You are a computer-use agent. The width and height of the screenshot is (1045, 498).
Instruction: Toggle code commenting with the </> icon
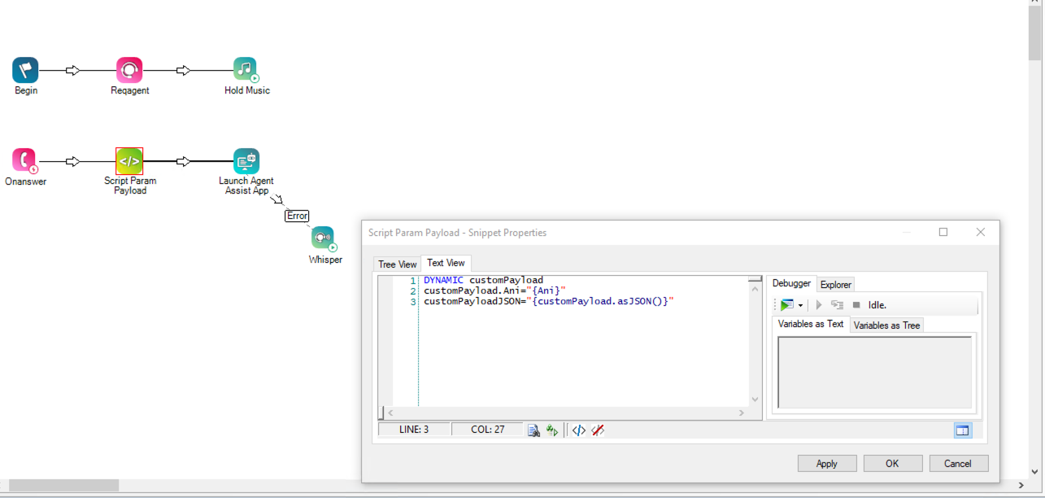coord(578,430)
